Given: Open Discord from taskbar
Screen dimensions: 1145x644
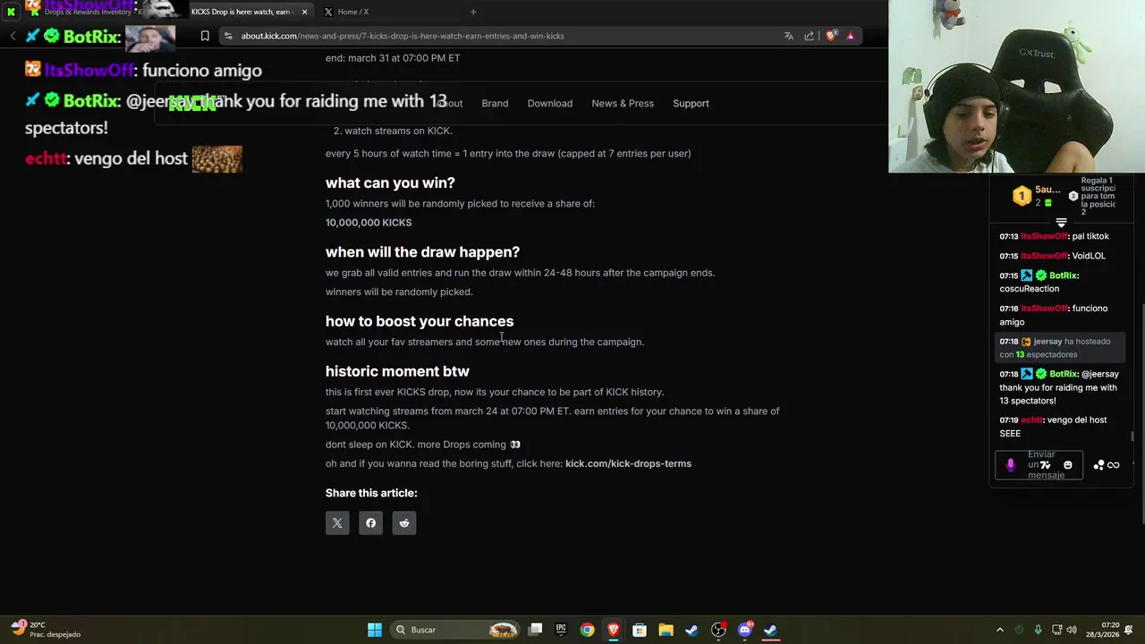Looking at the screenshot, I should coord(744,630).
